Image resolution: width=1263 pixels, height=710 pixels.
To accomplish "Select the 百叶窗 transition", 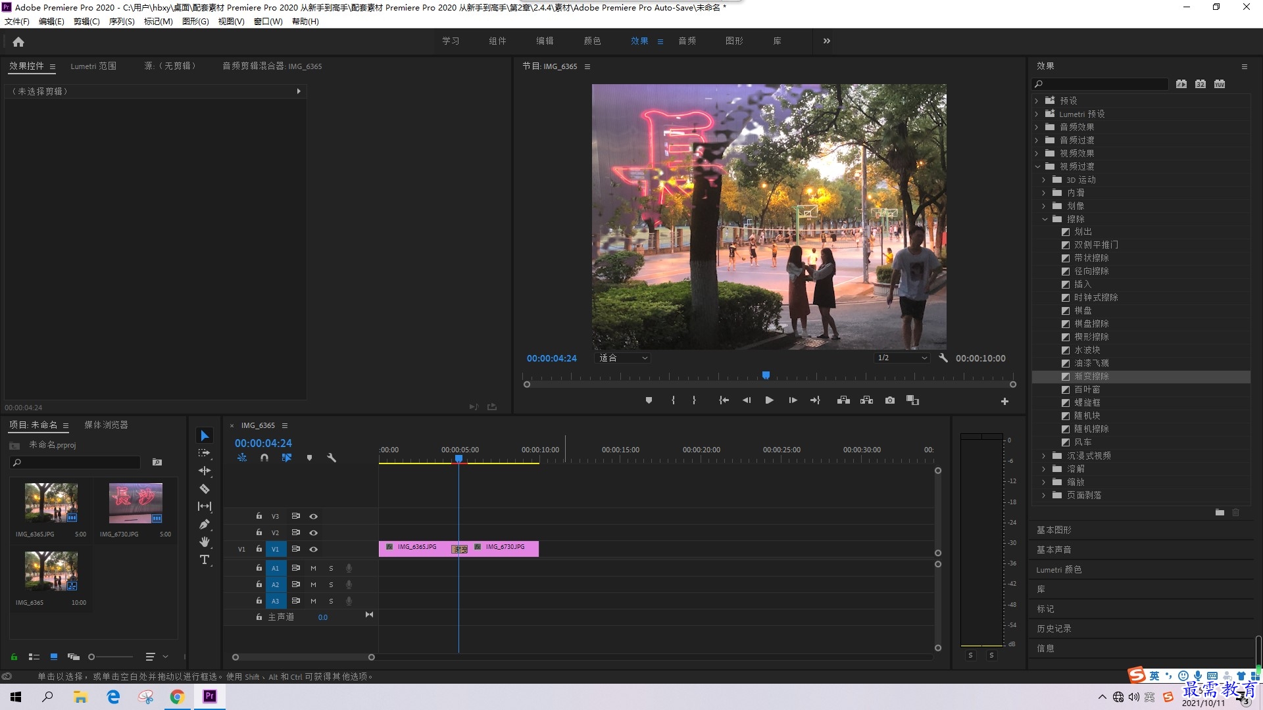I will (x=1087, y=390).
